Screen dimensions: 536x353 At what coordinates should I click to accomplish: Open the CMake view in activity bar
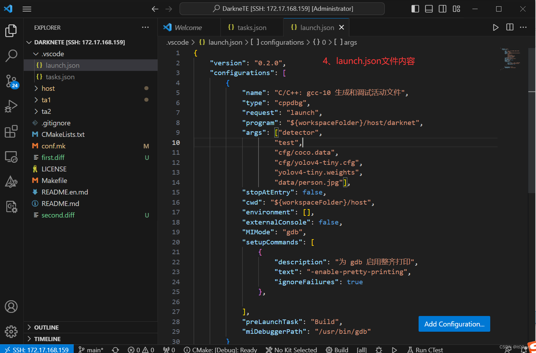pos(11,182)
